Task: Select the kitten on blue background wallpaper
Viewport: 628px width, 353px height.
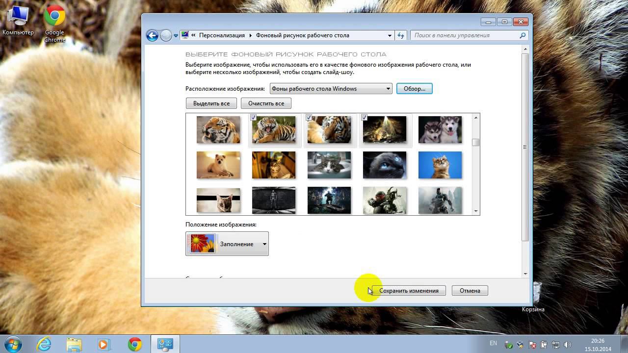Action: tap(440, 165)
